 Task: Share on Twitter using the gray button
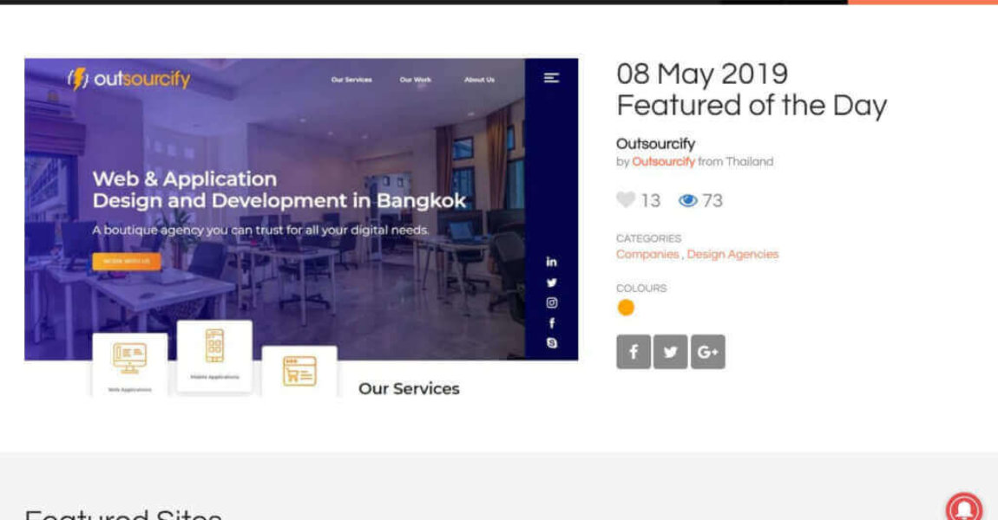pos(670,352)
